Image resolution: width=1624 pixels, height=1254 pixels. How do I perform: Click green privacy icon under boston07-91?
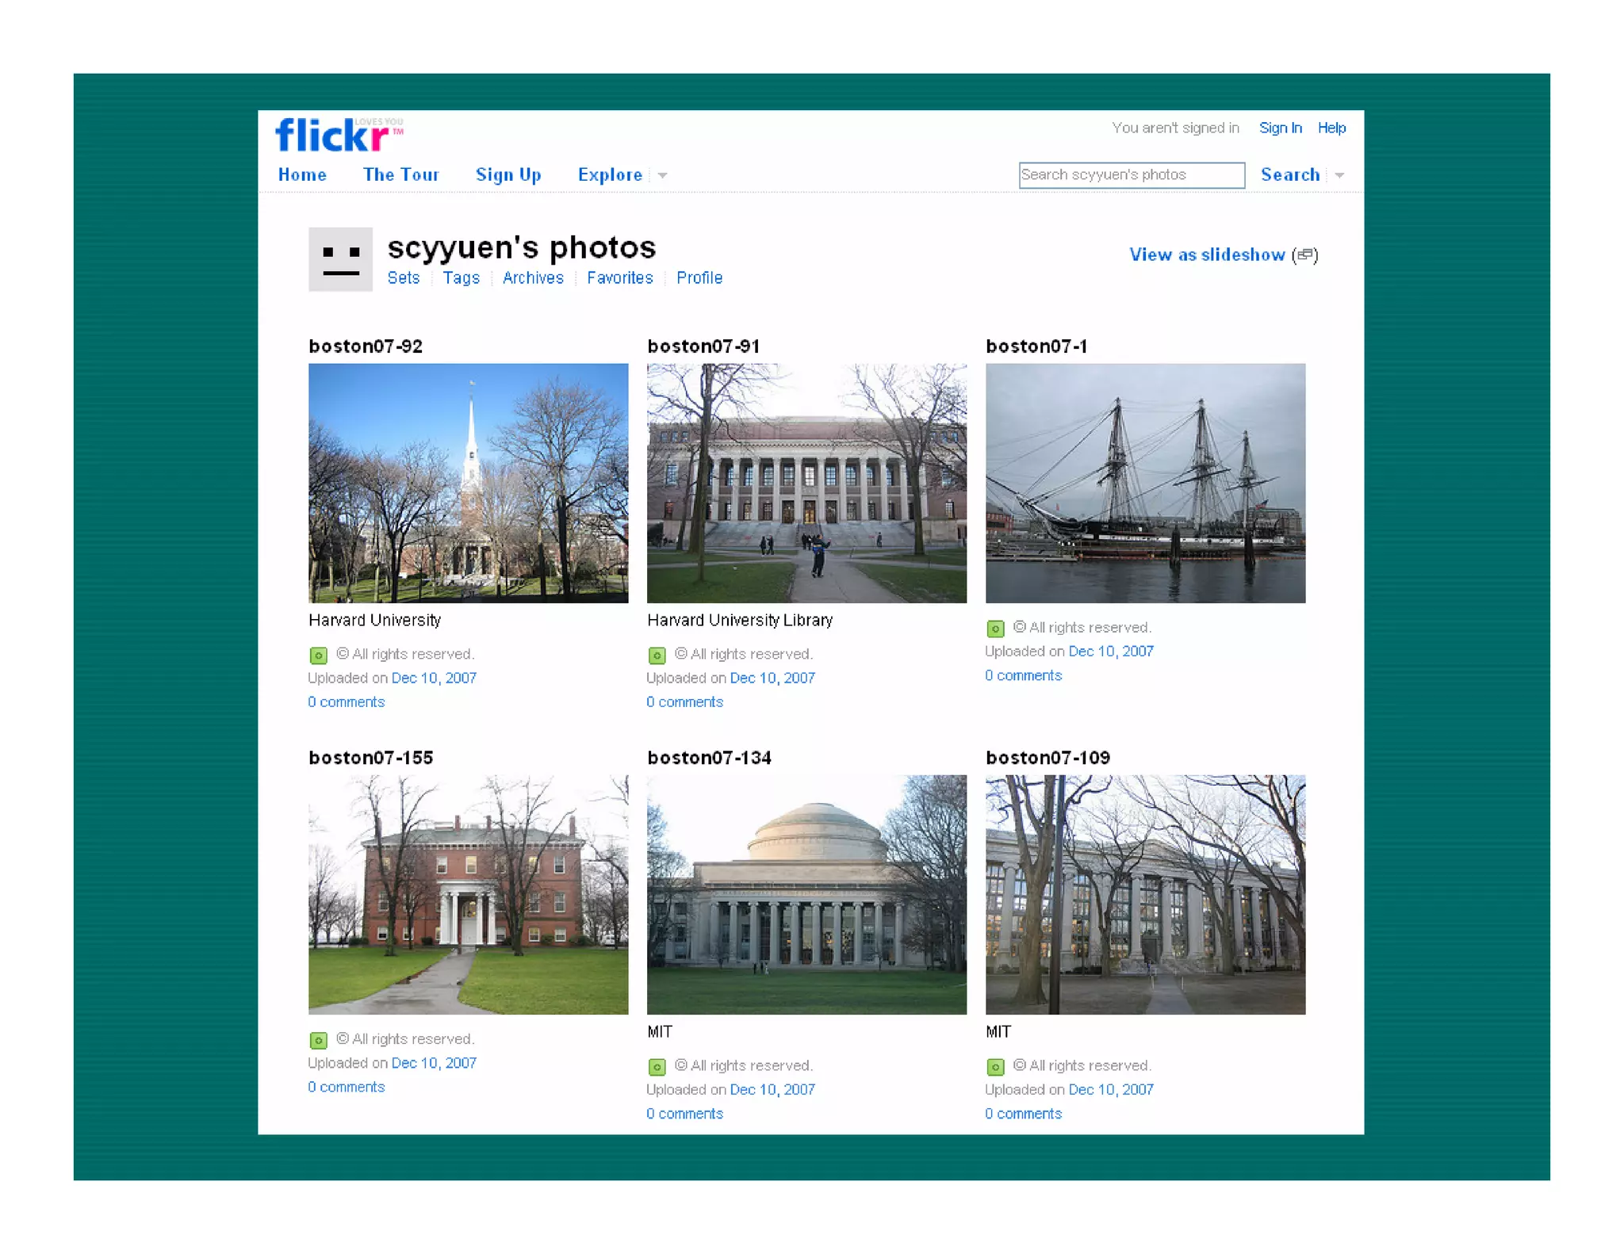click(x=657, y=656)
